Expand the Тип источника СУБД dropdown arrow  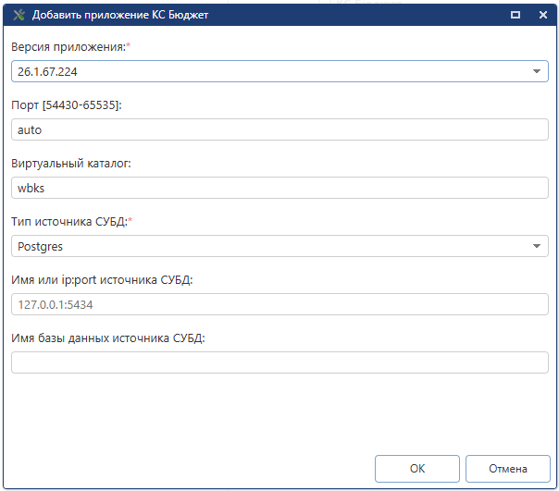pos(536,246)
